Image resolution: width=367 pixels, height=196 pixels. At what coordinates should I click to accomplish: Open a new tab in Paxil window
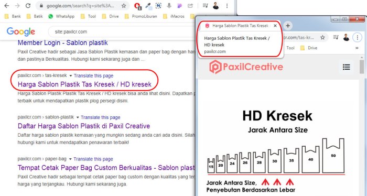(x=288, y=26)
